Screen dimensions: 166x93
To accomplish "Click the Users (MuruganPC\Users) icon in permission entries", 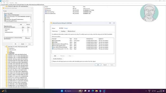I will click(x=53, y=46).
